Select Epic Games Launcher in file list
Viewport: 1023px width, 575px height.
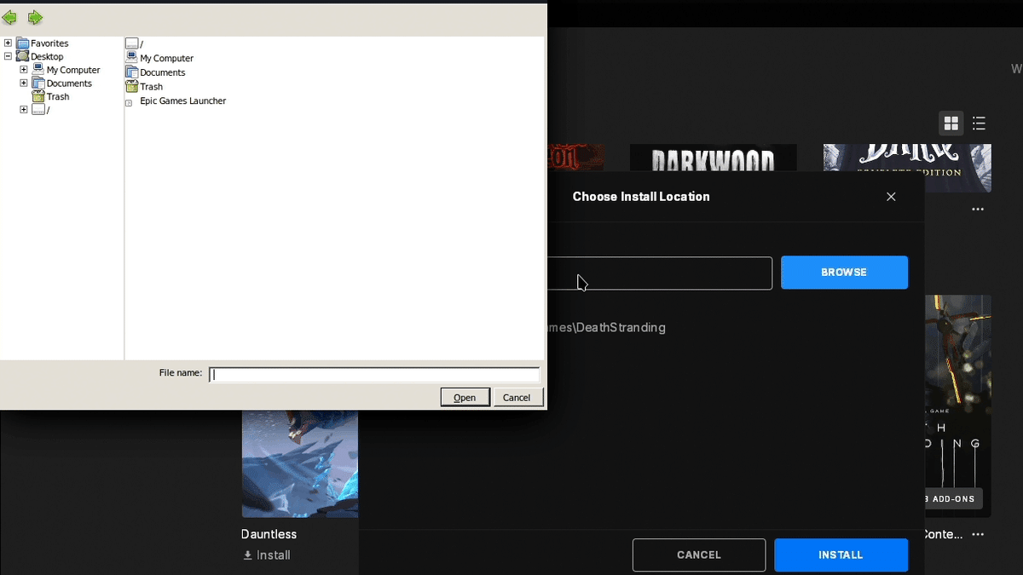pos(183,101)
